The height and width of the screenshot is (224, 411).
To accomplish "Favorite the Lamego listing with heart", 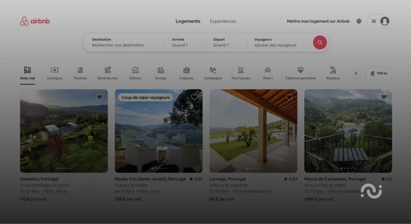I will (x=289, y=97).
